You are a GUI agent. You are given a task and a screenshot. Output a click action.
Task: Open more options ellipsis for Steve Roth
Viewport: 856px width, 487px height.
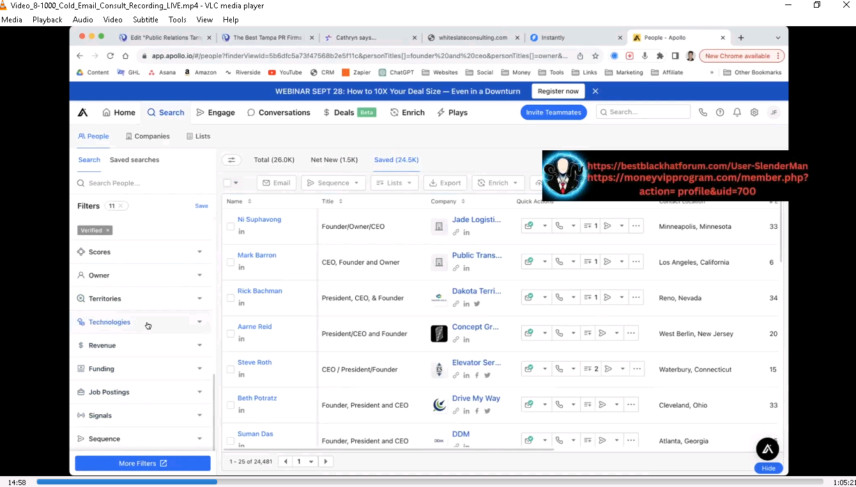pos(636,369)
